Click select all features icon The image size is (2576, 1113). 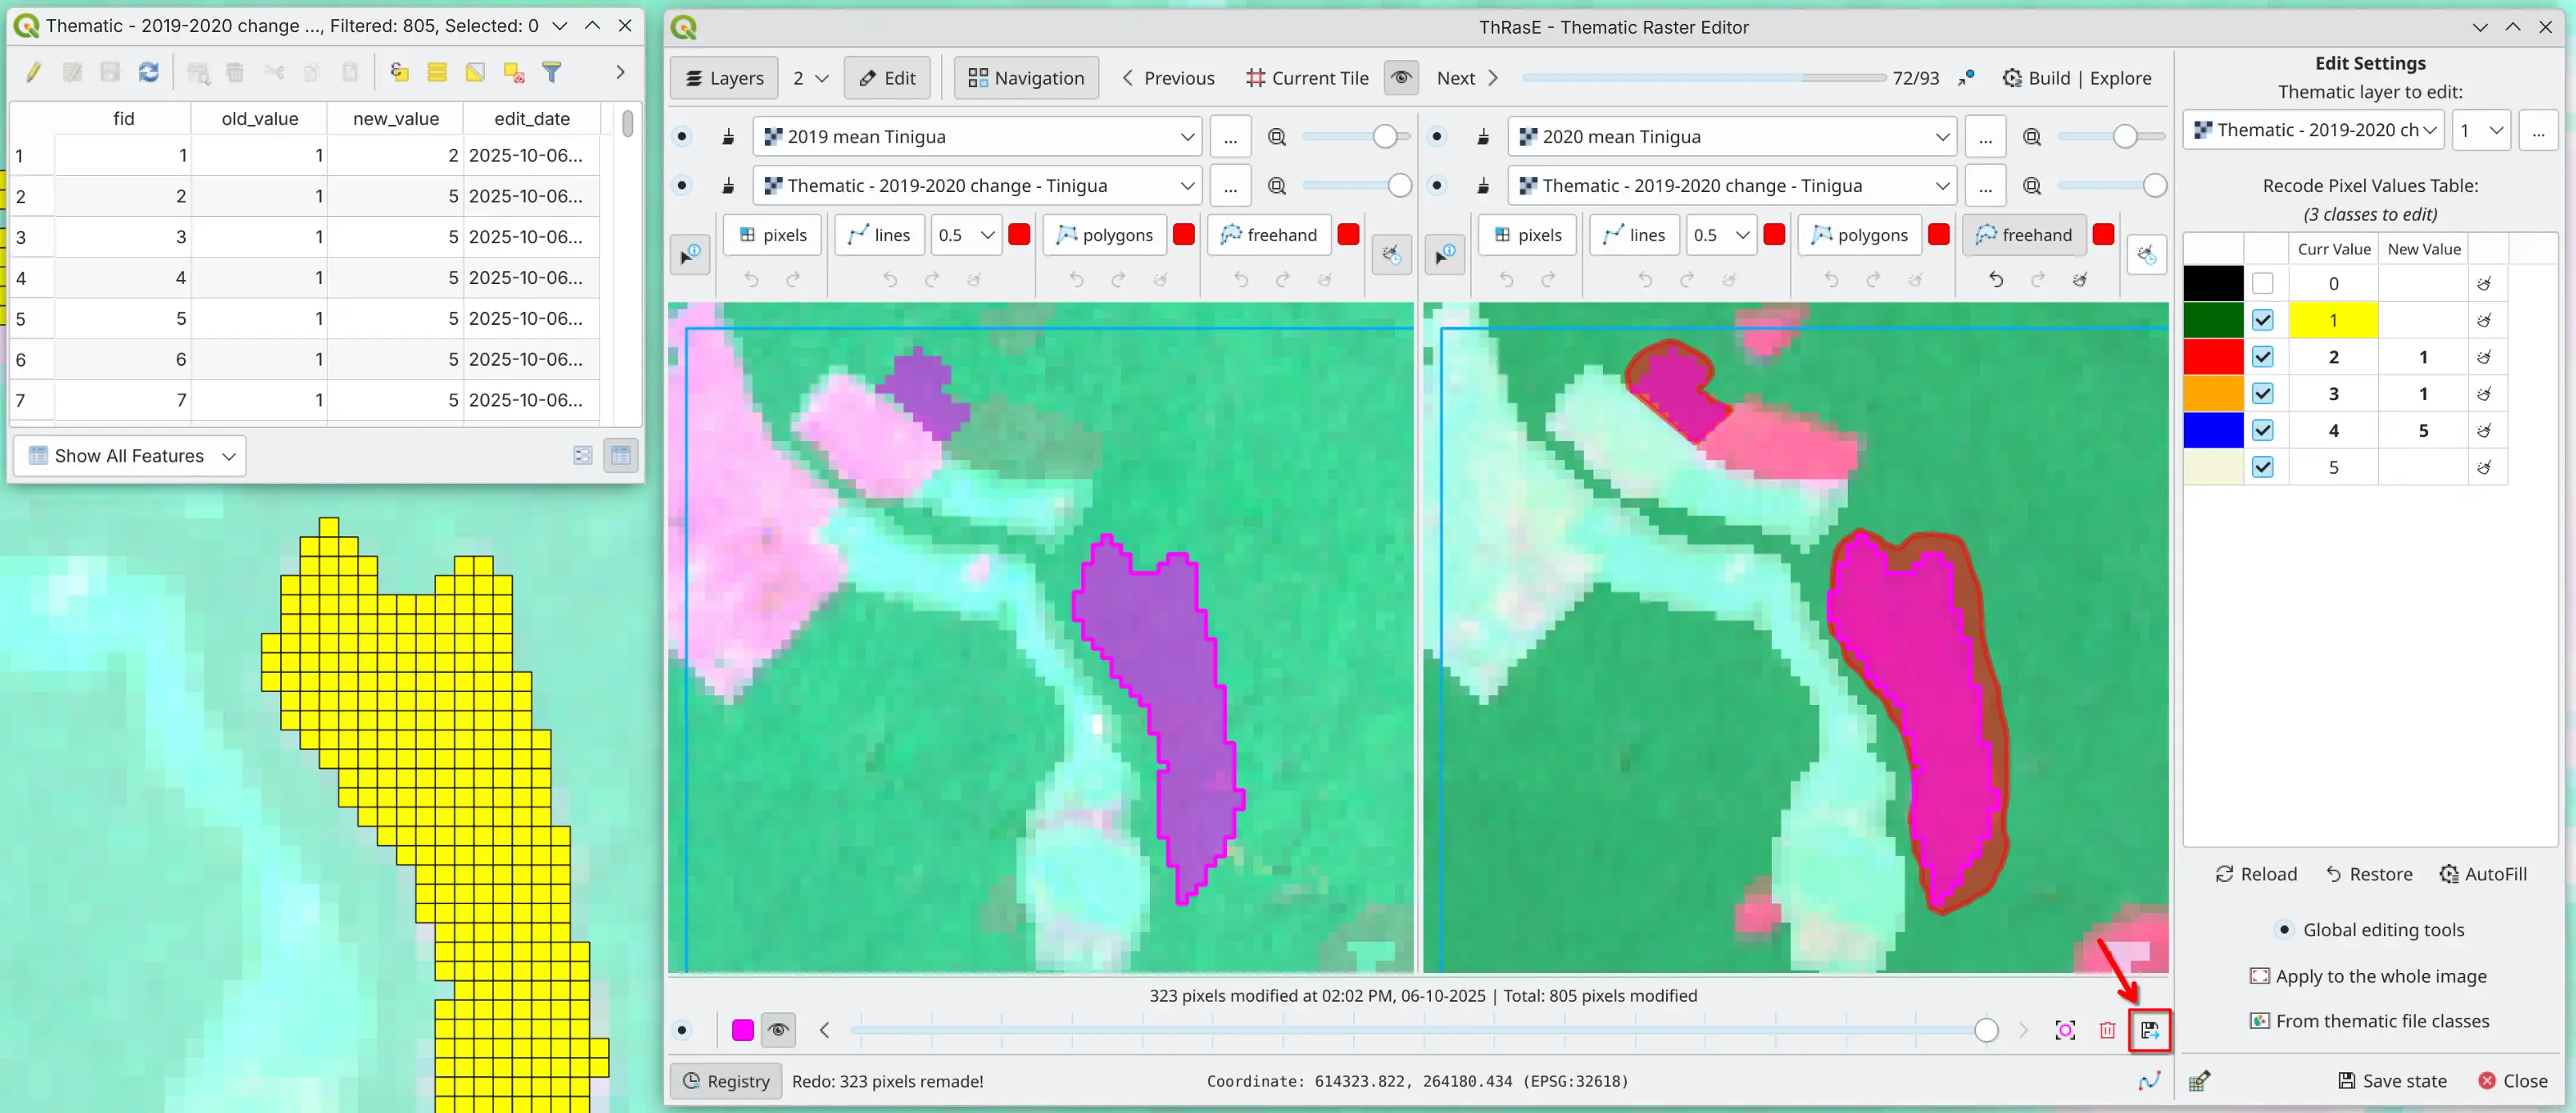point(437,72)
